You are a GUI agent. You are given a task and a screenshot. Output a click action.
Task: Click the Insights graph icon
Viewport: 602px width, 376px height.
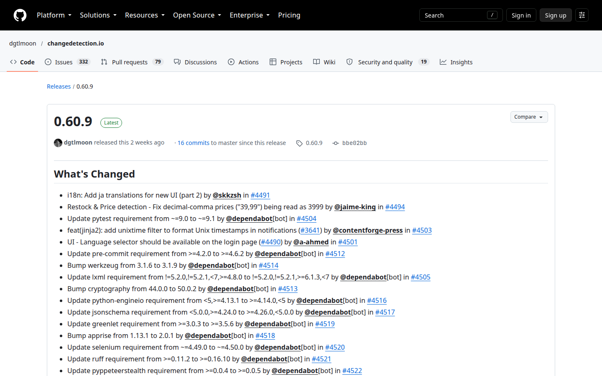tap(443, 62)
